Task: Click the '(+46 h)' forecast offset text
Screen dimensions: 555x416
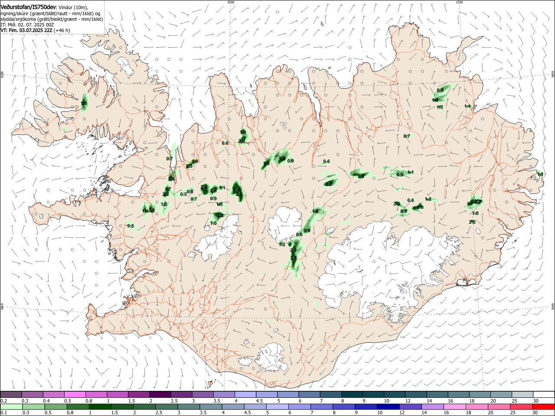Action: (x=62, y=30)
